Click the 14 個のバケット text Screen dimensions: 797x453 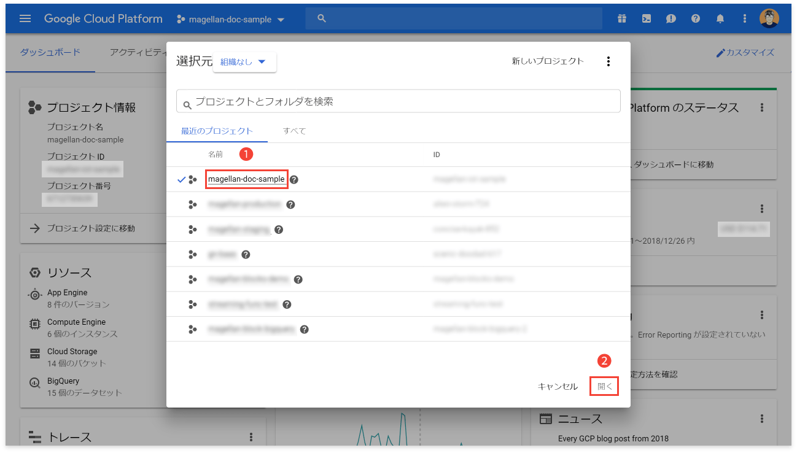click(77, 363)
